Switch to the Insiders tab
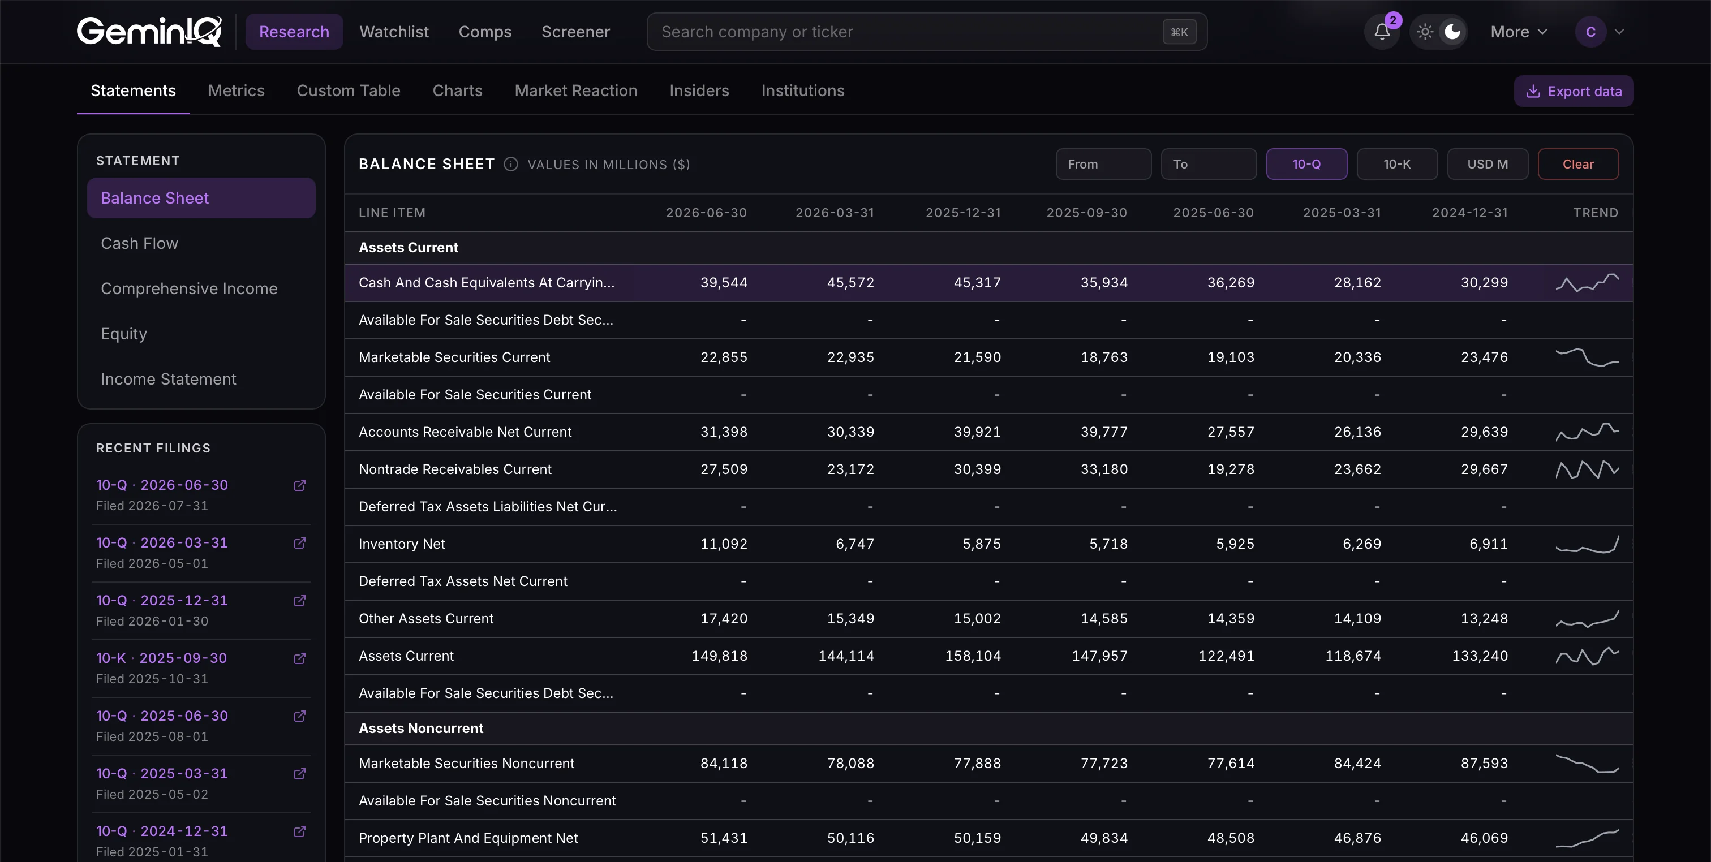Screen dimensions: 1711x862 tap(699, 91)
